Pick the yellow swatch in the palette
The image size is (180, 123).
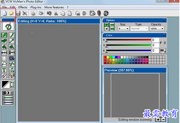click(109, 57)
